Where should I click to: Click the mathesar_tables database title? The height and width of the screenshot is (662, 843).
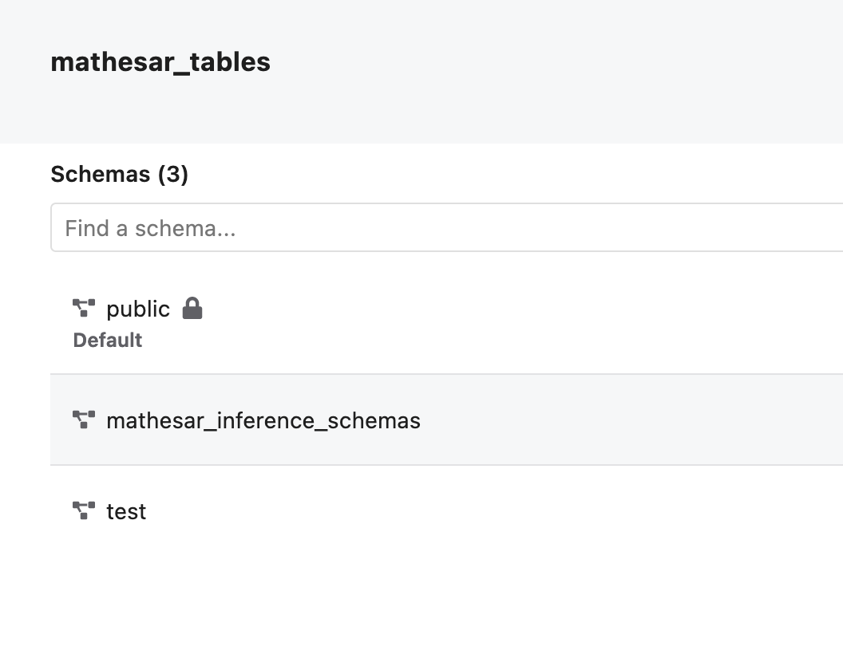[160, 62]
